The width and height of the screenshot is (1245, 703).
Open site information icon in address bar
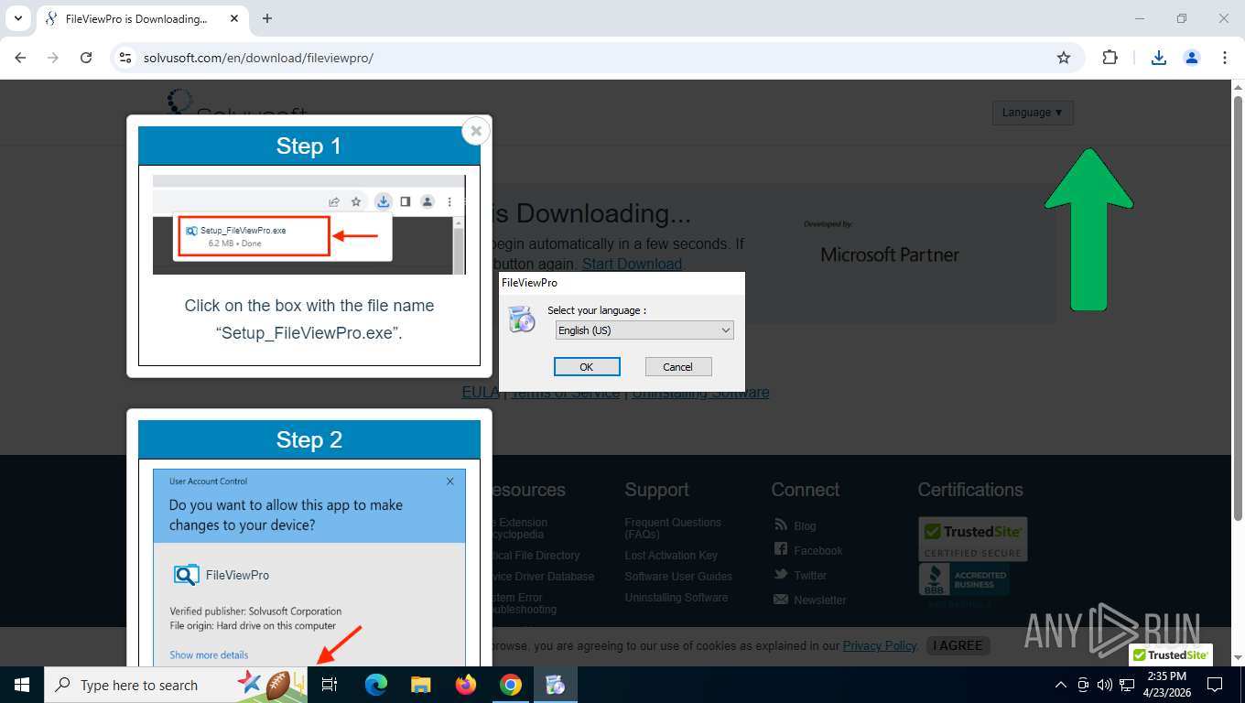coord(125,58)
